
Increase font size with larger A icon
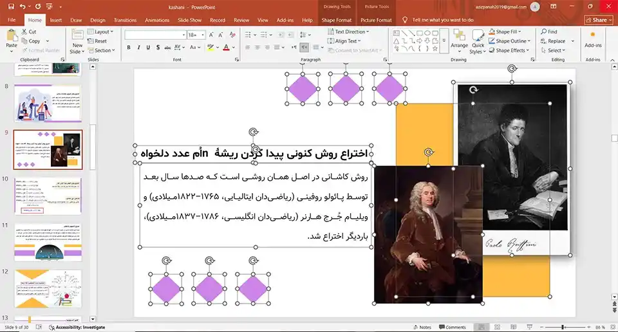tap(211, 35)
